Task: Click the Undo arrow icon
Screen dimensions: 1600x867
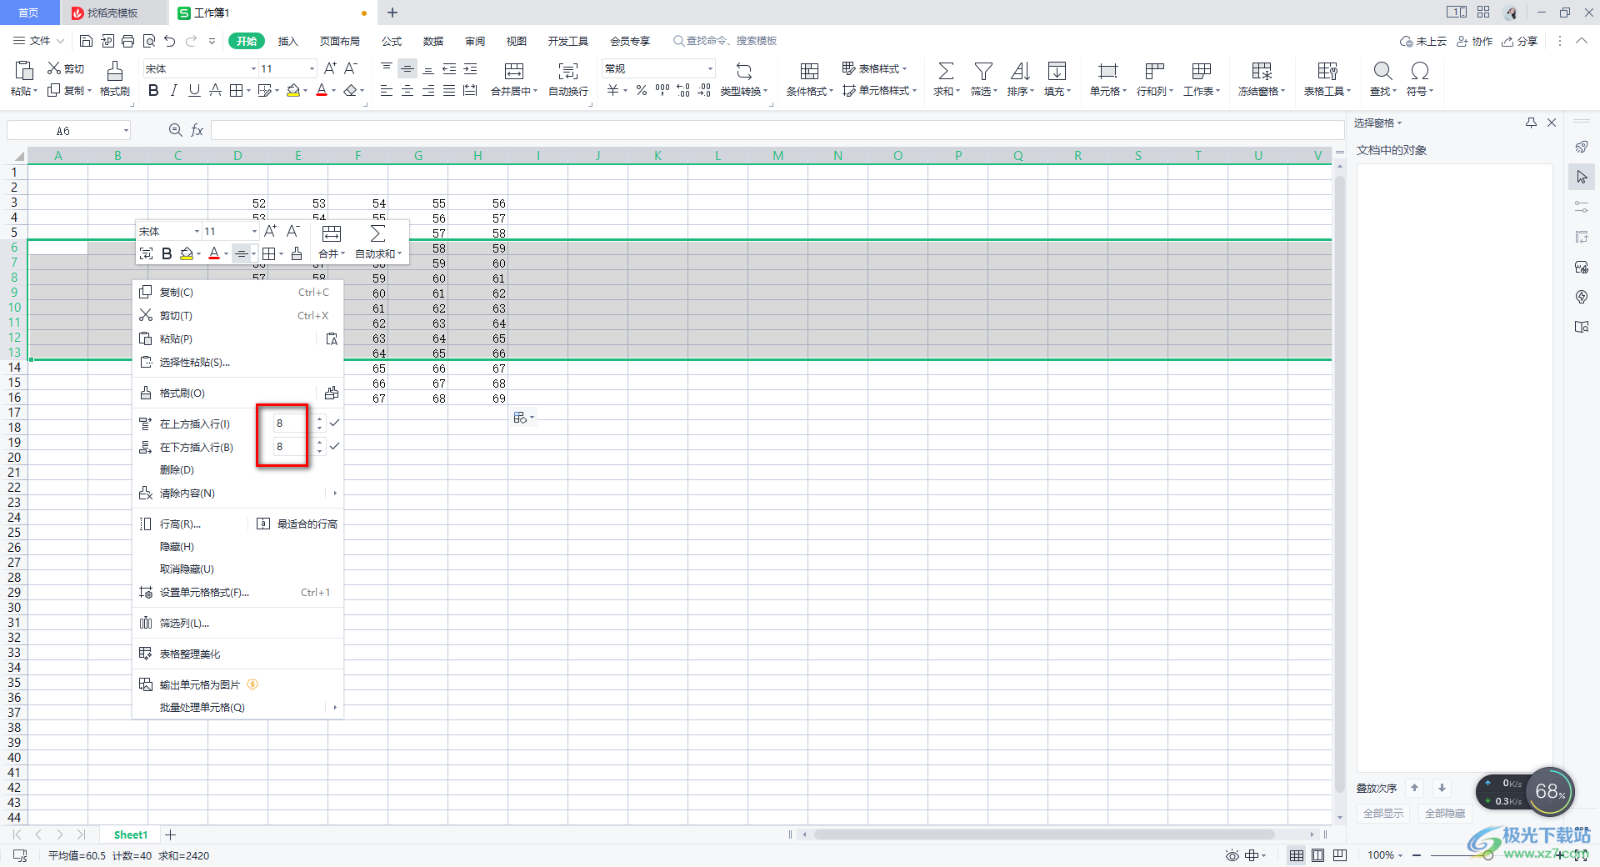Action: (x=170, y=41)
